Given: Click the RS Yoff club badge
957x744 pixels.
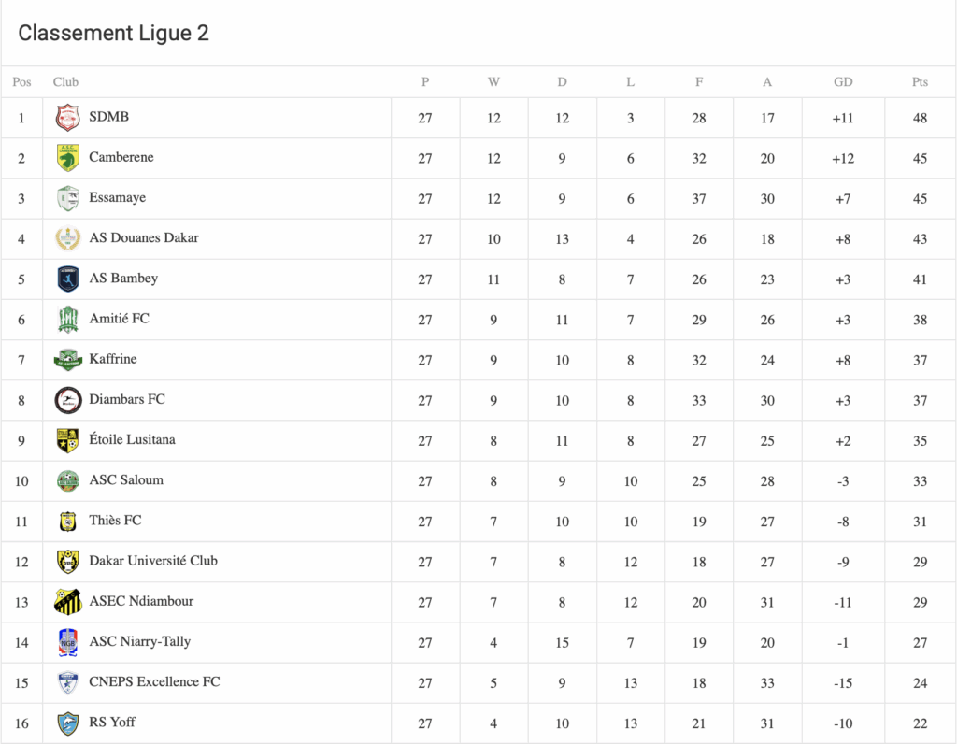Looking at the screenshot, I should tap(68, 723).
